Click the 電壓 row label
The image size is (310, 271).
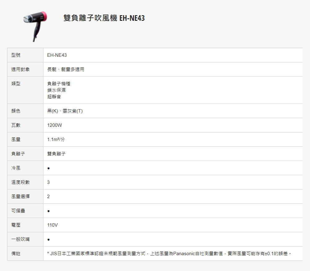(16, 225)
